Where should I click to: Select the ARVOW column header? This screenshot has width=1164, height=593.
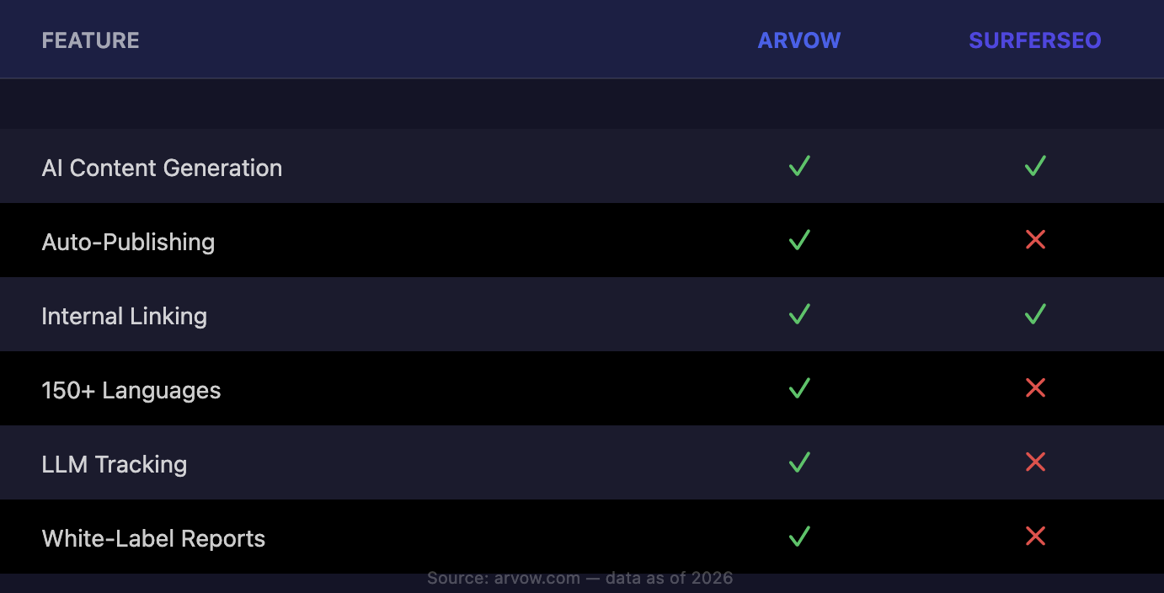[798, 40]
